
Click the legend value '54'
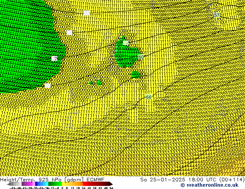click(x=111, y=188)
